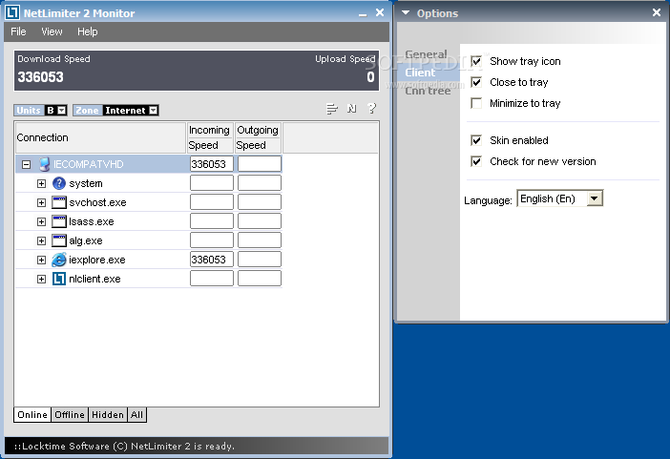Click the svchost.exe window icon

pos(59,202)
